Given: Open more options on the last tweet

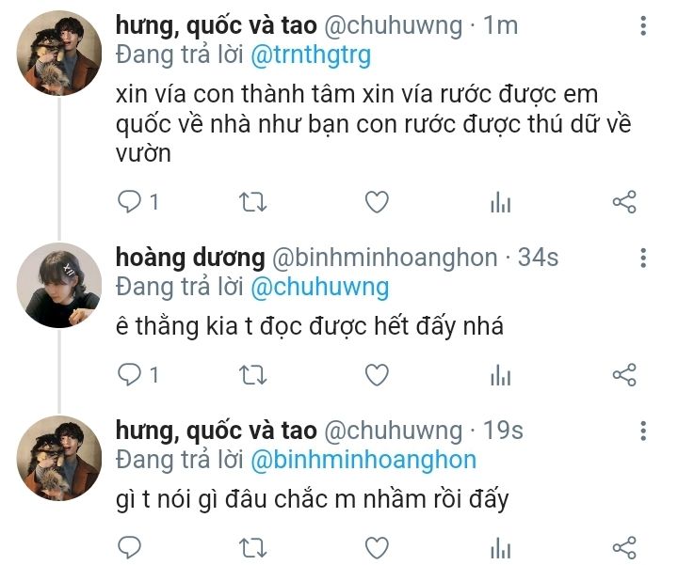Looking at the screenshot, I should click(643, 432).
